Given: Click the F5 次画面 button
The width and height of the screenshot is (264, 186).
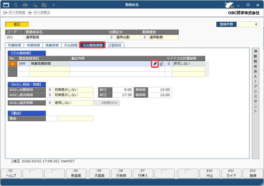Looking at the screenshot, I should [x=99, y=173].
